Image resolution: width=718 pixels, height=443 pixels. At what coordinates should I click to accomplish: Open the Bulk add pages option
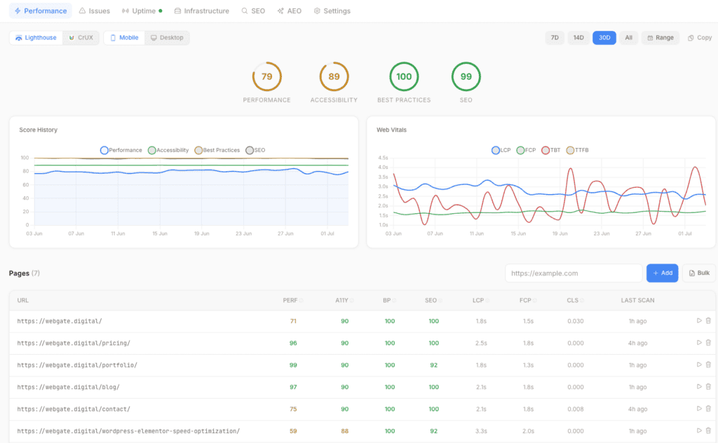click(699, 273)
